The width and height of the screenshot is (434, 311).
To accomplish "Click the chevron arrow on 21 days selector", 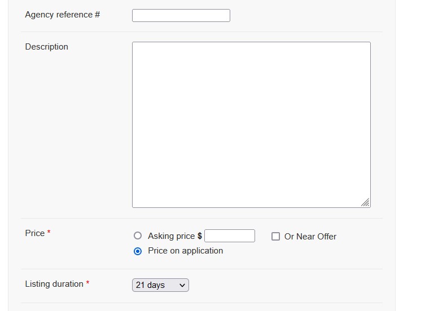I will pyautogui.click(x=182, y=285).
